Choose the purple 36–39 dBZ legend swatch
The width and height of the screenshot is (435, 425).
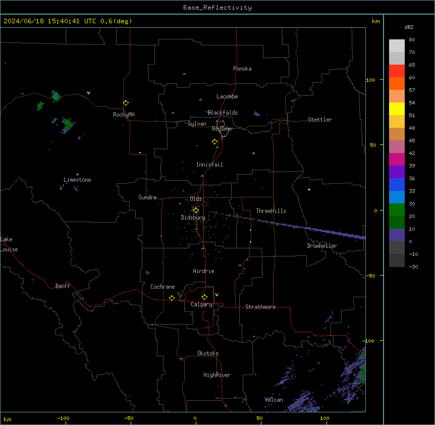[x=397, y=172]
